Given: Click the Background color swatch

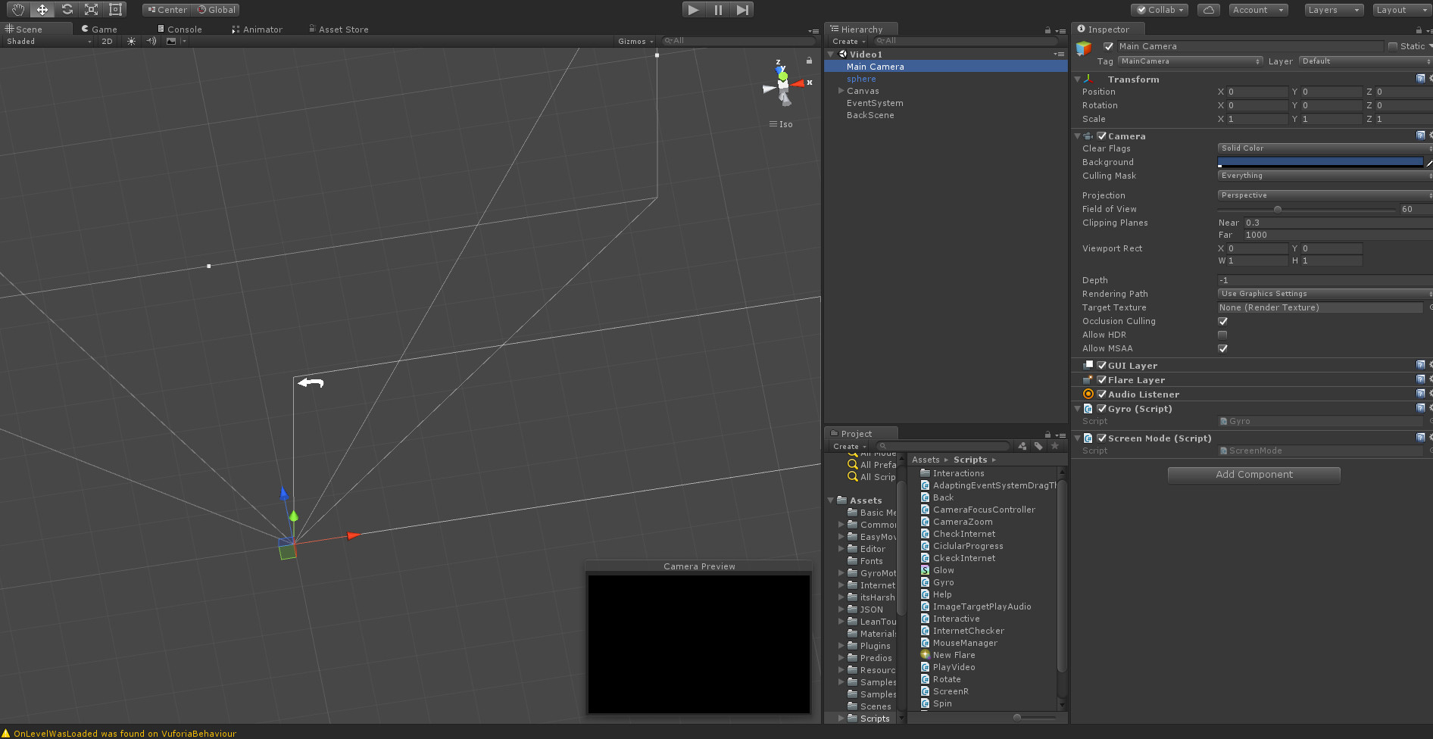Looking at the screenshot, I should [x=1320, y=162].
